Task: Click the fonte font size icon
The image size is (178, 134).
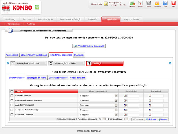Action: 149,3
